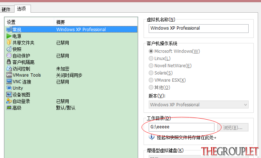Select the 电源 settings row

click(72, 36)
